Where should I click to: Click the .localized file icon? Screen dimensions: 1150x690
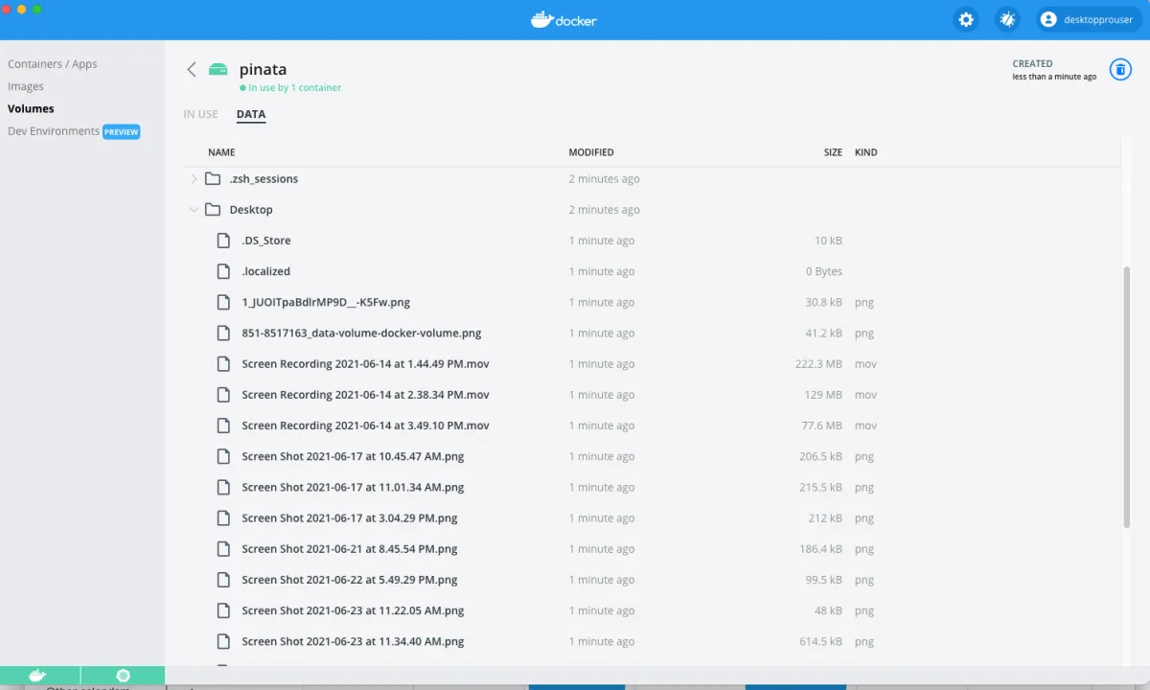(x=223, y=271)
